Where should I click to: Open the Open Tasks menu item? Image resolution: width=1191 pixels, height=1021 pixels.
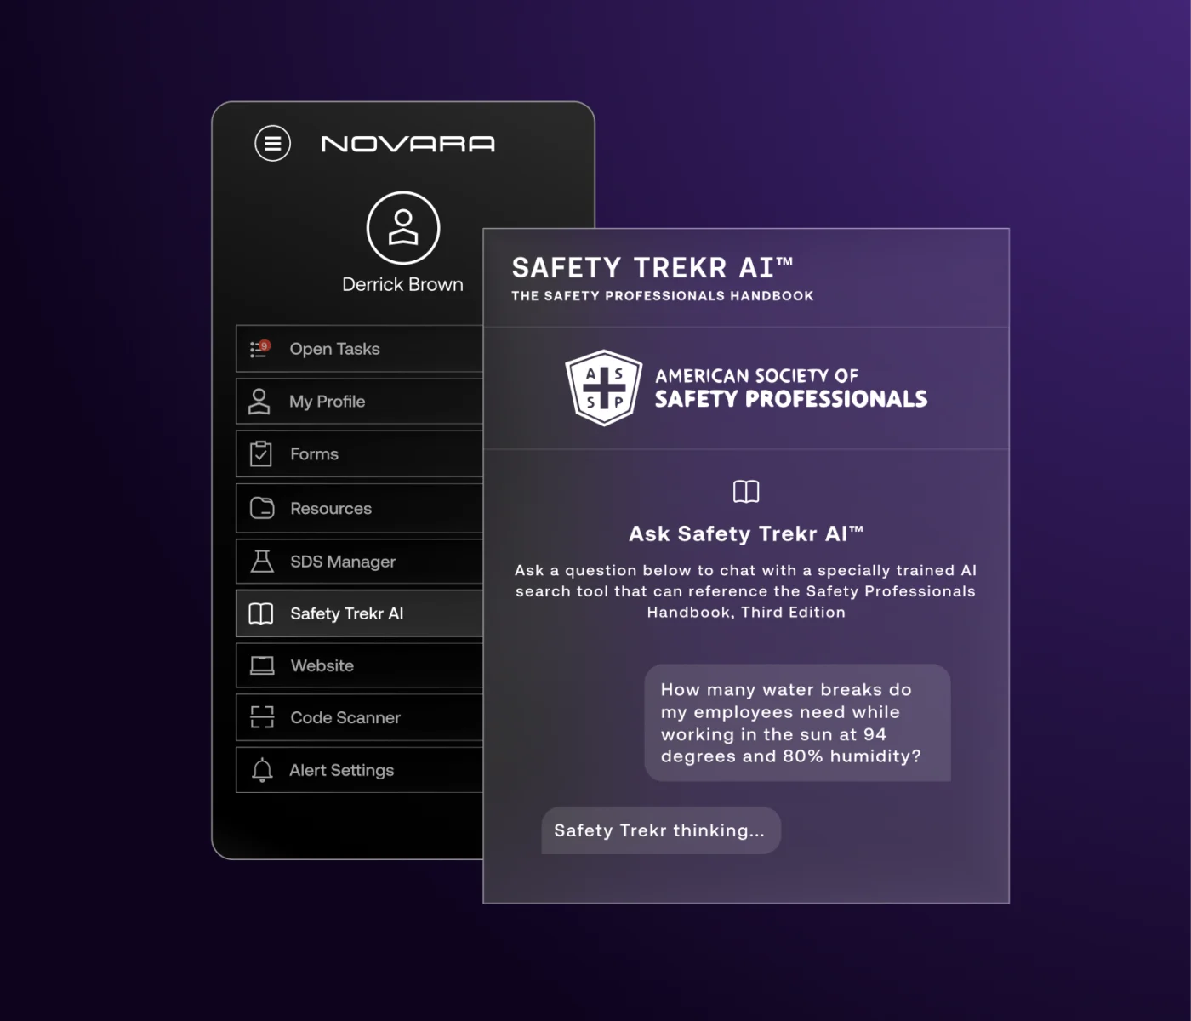(359, 349)
